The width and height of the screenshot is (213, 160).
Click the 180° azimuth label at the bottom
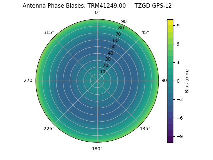(97, 149)
